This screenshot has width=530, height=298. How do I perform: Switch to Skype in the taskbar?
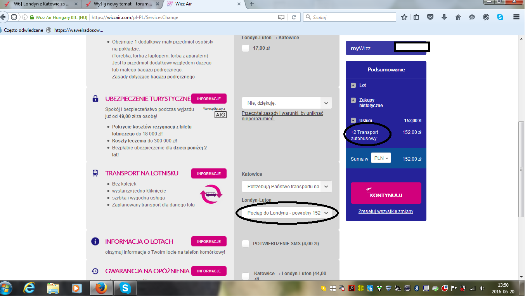pyautogui.click(x=125, y=288)
